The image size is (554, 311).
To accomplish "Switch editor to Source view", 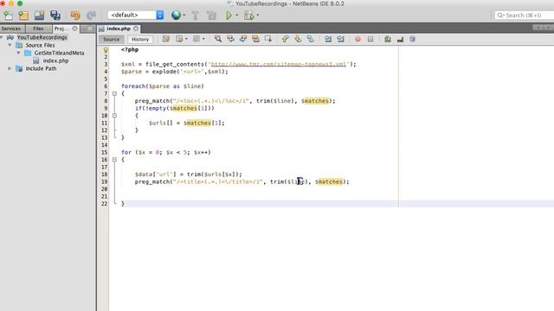I will [x=112, y=40].
